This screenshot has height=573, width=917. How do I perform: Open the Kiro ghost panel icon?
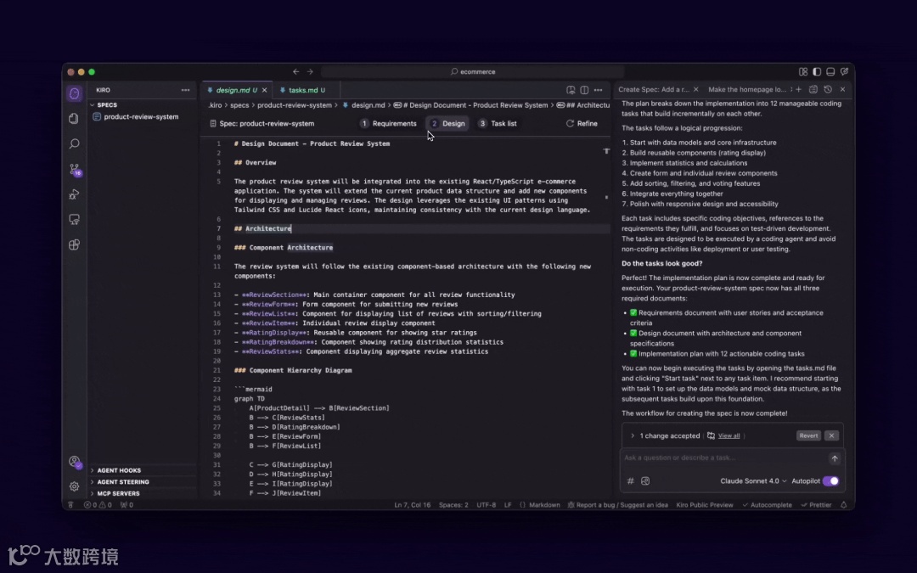click(74, 93)
